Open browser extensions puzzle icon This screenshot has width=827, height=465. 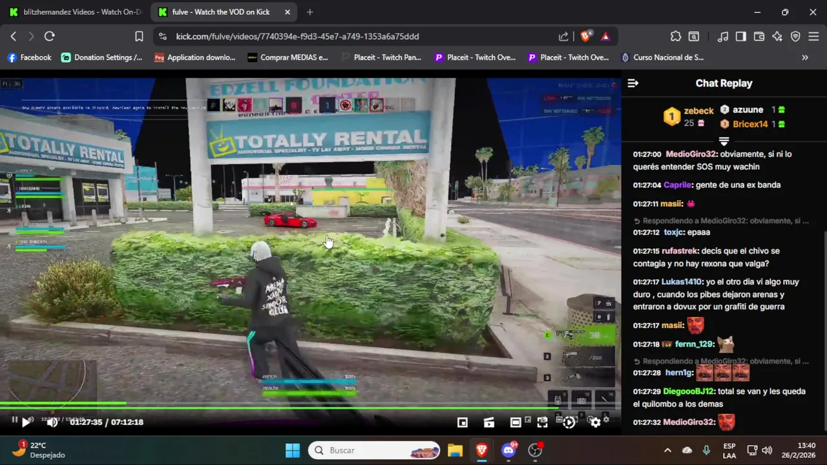coord(676,37)
